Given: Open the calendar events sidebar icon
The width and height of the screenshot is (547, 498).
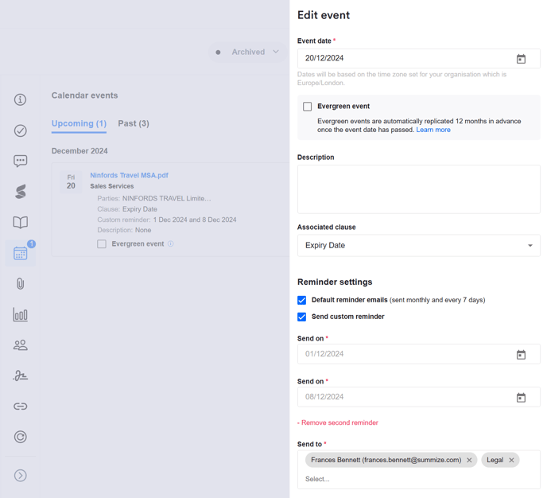Looking at the screenshot, I should [21, 253].
